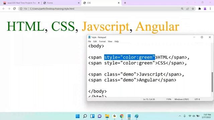Close the CSS tab
Viewport: 214px width, 120px height.
click(119, 3)
